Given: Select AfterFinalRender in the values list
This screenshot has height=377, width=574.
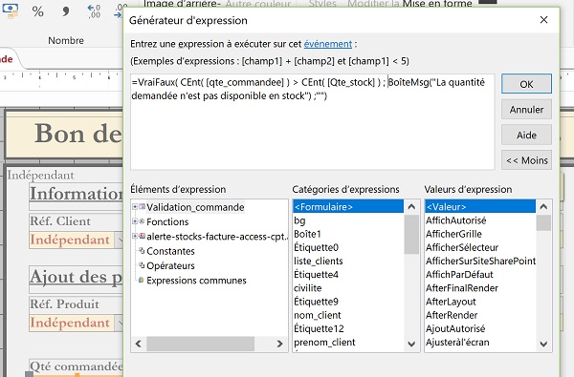Looking at the screenshot, I should tap(480, 288).
